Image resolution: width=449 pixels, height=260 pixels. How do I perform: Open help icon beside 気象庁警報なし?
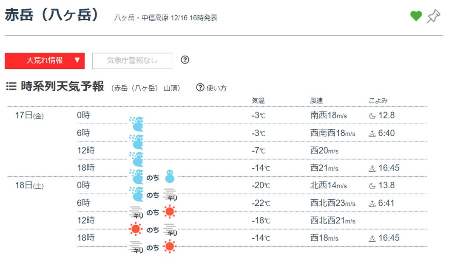click(x=185, y=60)
